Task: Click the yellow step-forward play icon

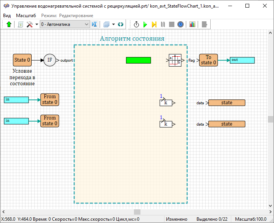Action: pos(154,24)
